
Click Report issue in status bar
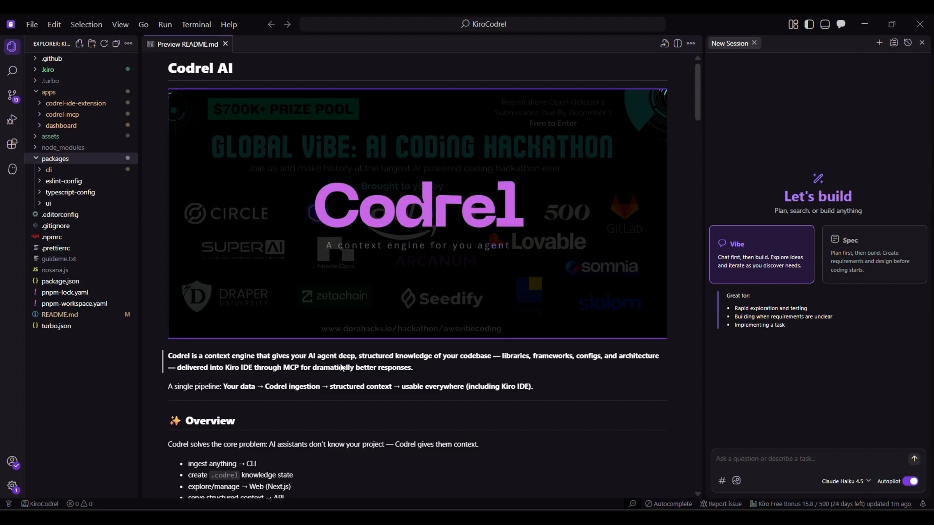coord(721,504)
